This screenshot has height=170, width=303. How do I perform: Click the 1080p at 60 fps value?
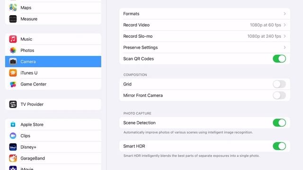pos(265,25)
